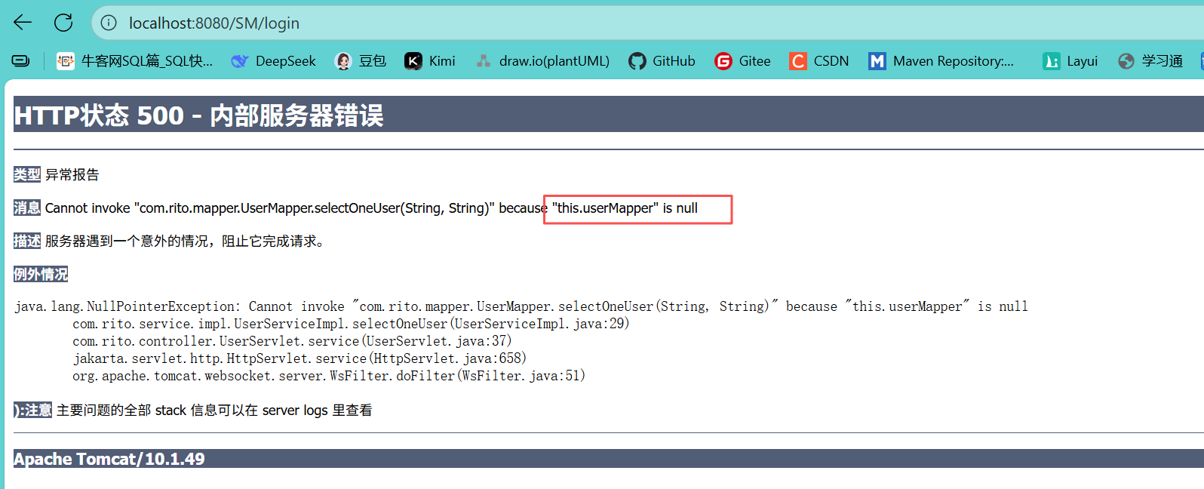
Task: Click the 豆包 avatar favicon
Action: click(x=343, y=61)
